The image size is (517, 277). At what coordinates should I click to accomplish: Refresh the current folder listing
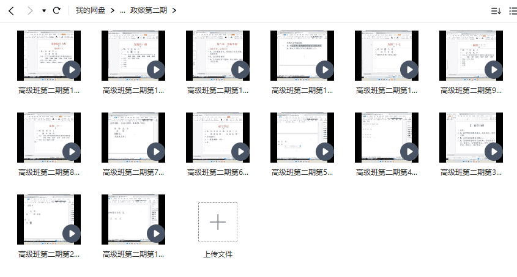57,10
